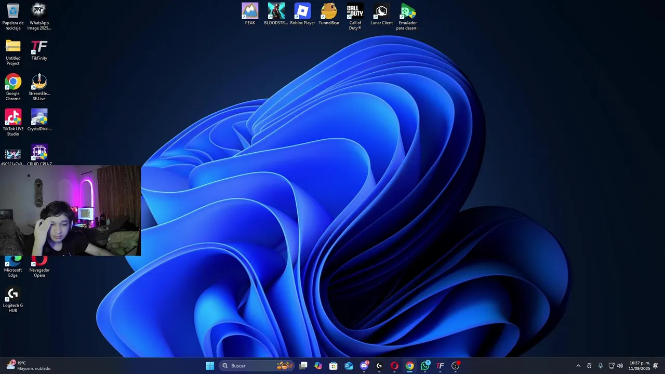665x374 pixels.
Task: Launch the PEAK game shortcut
Action: pyautogui.click(x=250, y=14)
